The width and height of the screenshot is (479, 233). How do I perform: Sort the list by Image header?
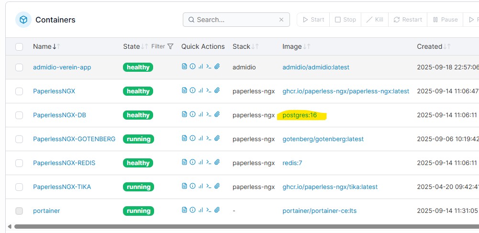[292, 46]
